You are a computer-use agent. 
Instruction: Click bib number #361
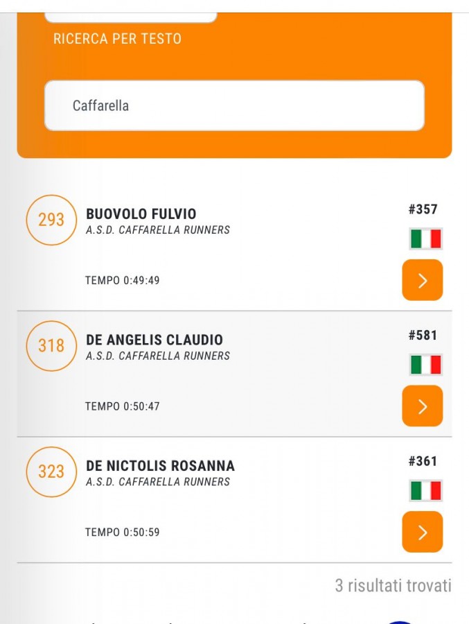click(423, 461)
